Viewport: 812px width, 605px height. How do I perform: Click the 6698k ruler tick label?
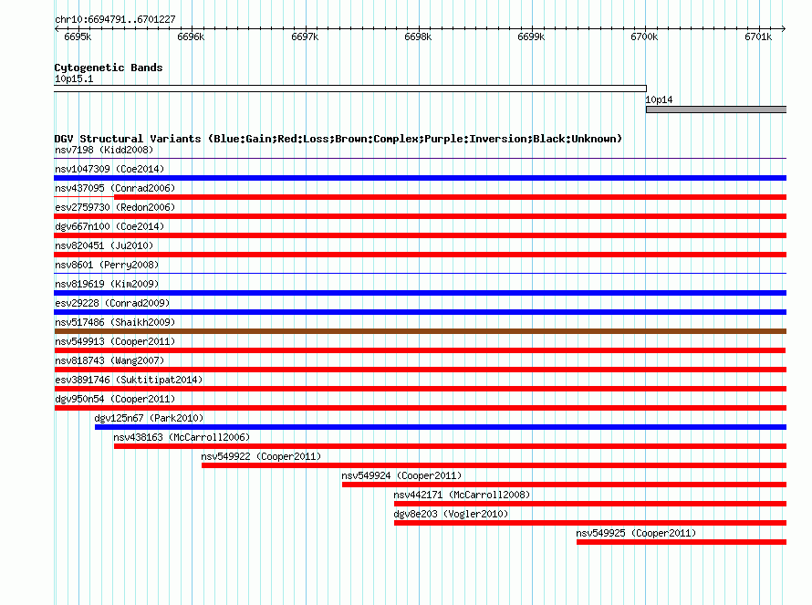click(418, 37)
